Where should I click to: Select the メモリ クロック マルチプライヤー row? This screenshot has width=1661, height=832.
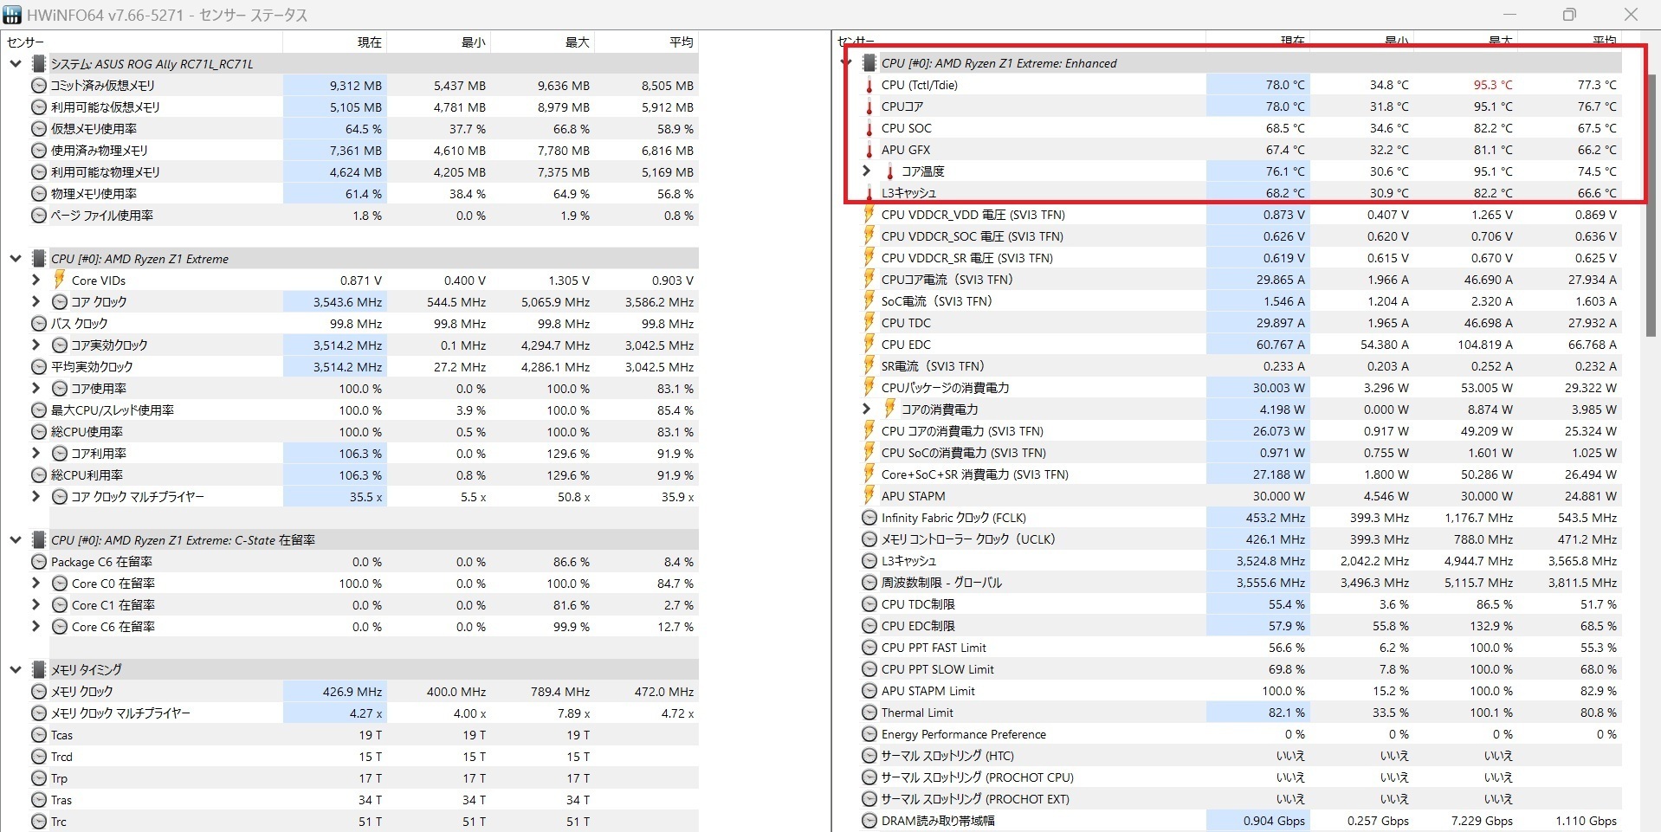[364, 713]
